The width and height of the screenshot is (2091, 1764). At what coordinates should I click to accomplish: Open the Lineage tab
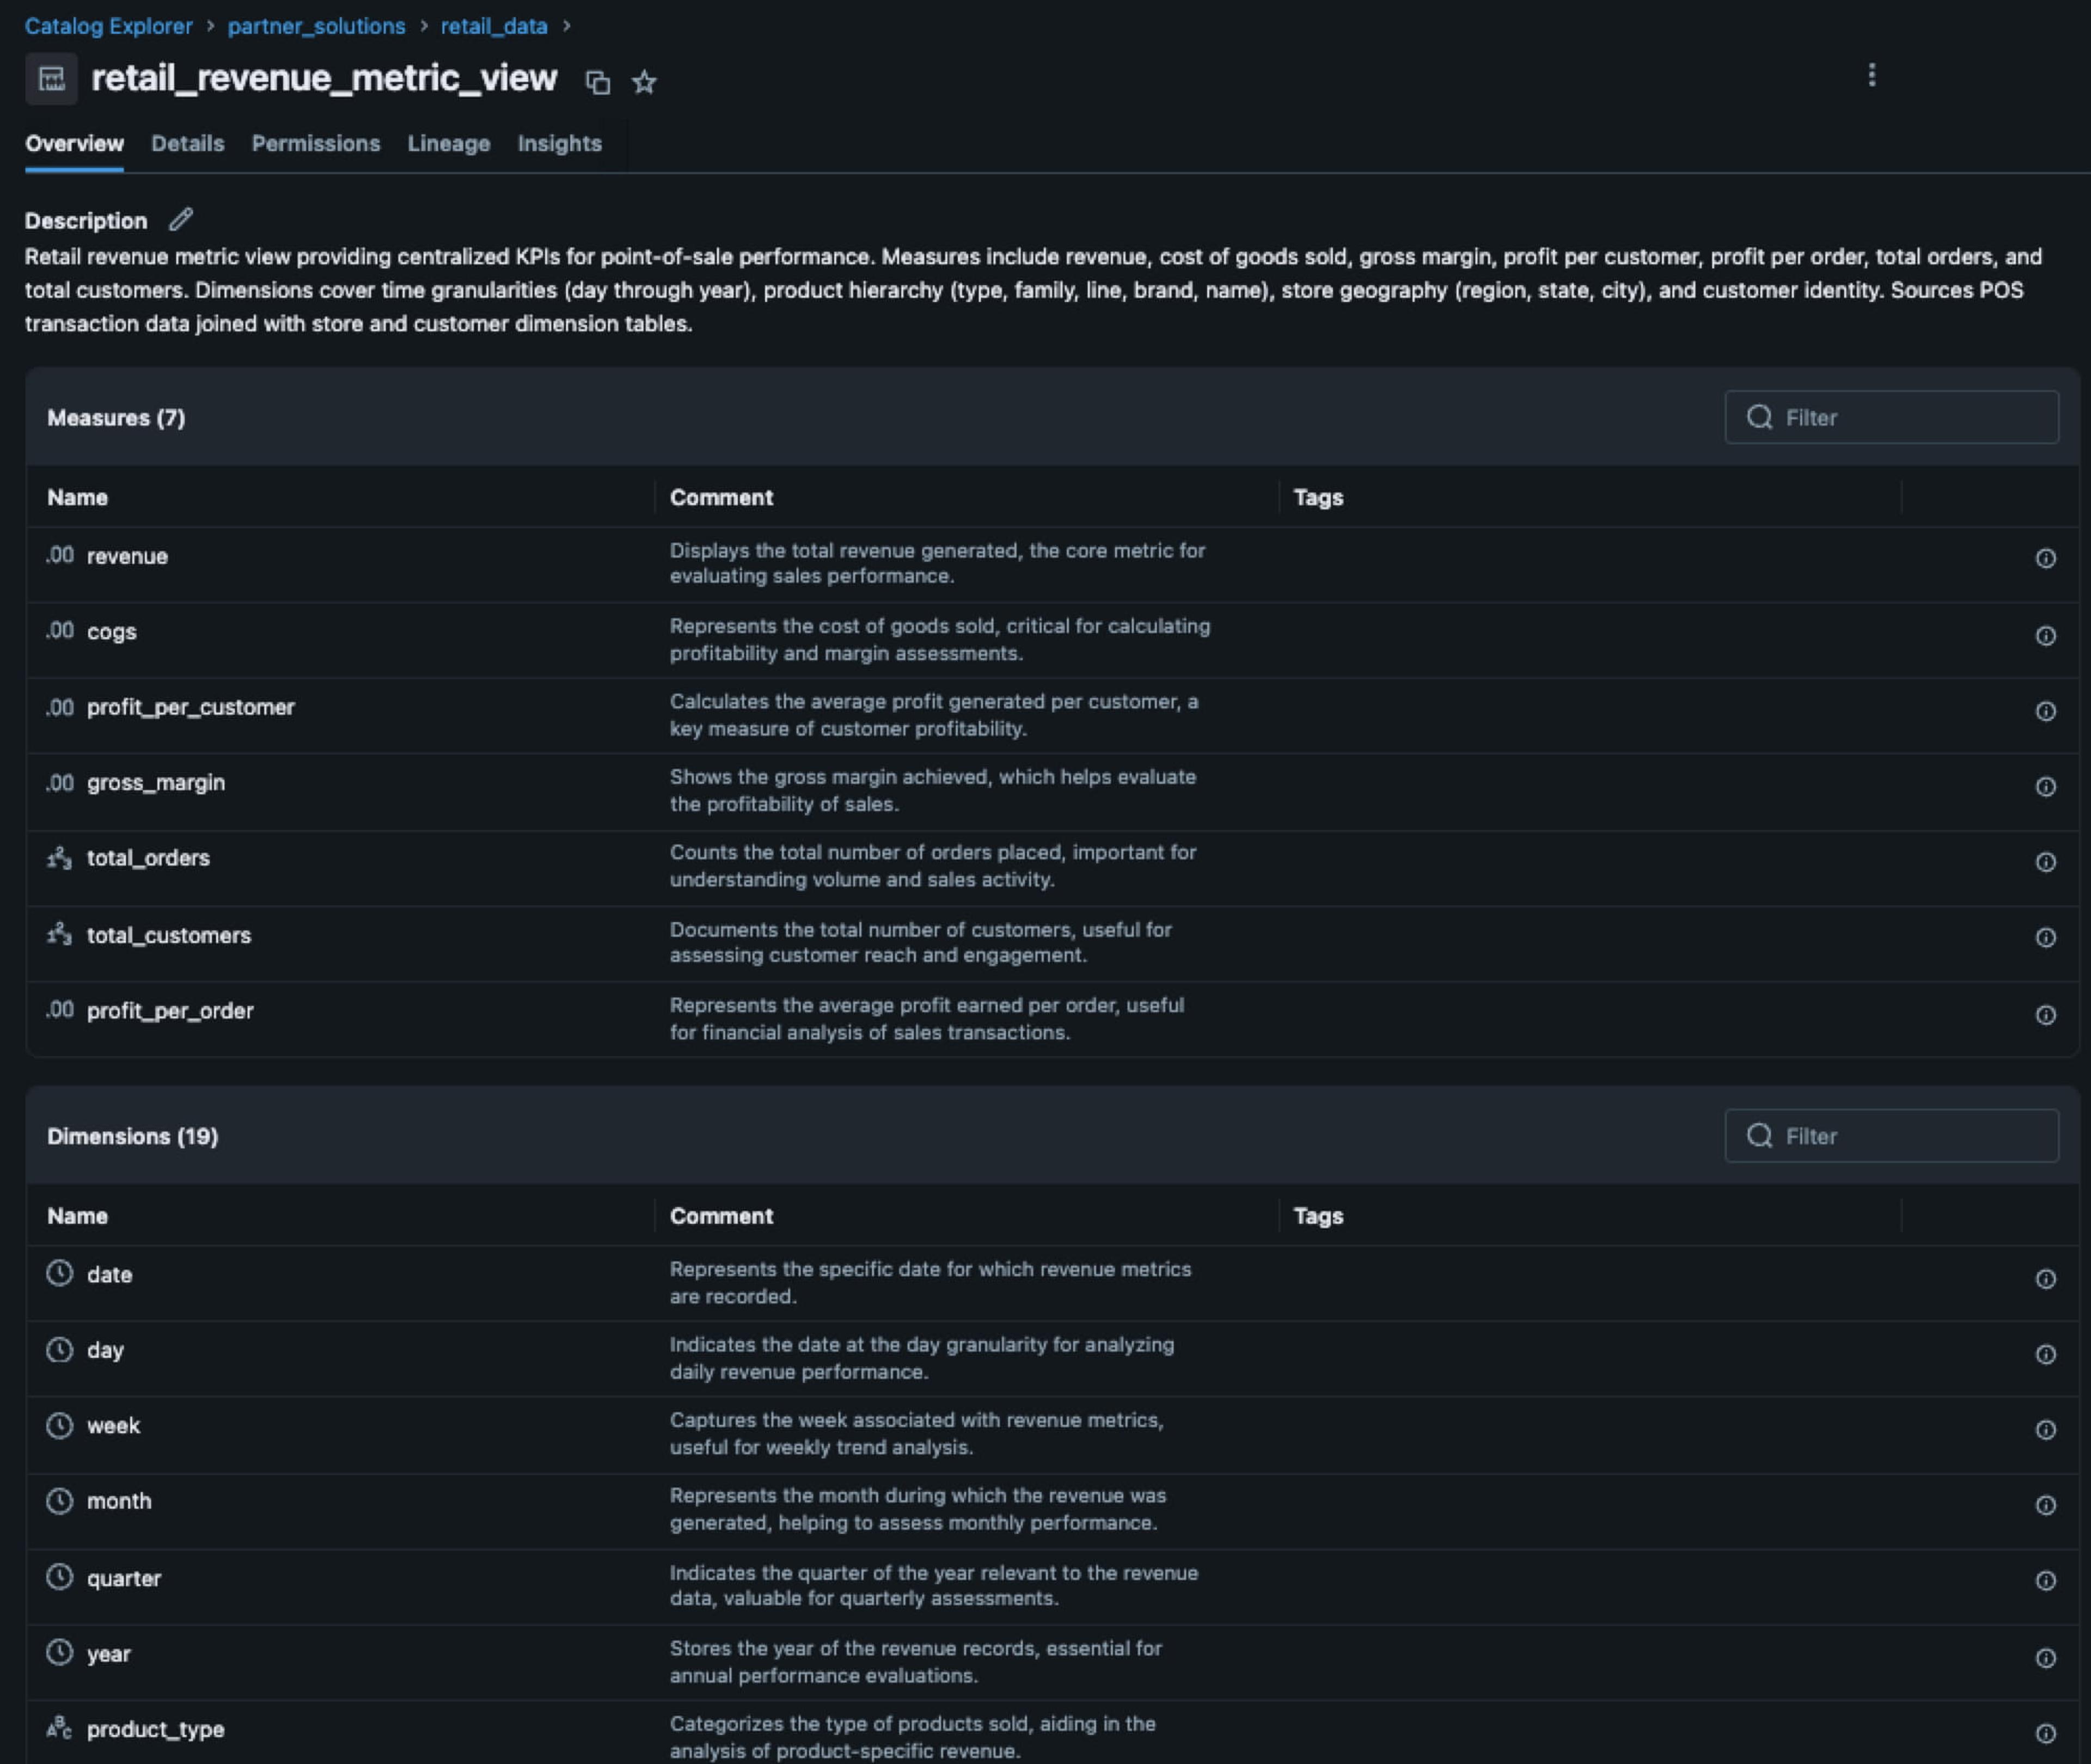448,143
